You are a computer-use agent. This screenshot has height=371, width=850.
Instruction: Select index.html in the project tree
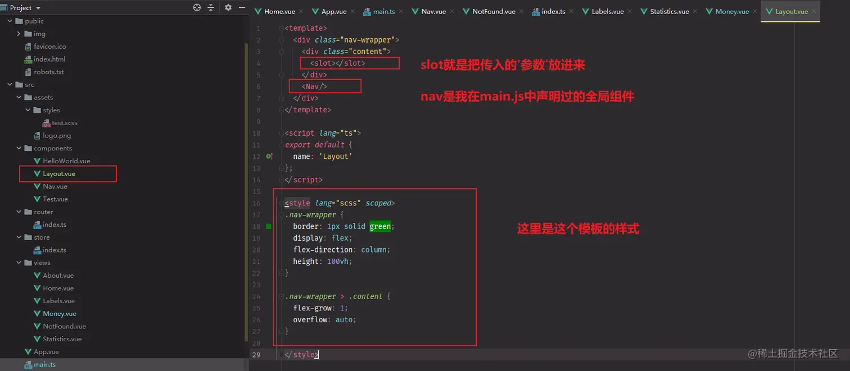(49, 59)
